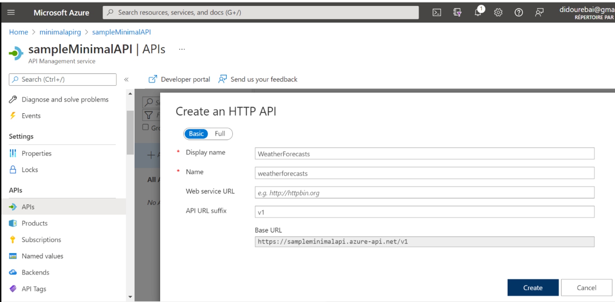
Task: Open the ellipsis more options menu
Action: [182, 49]
